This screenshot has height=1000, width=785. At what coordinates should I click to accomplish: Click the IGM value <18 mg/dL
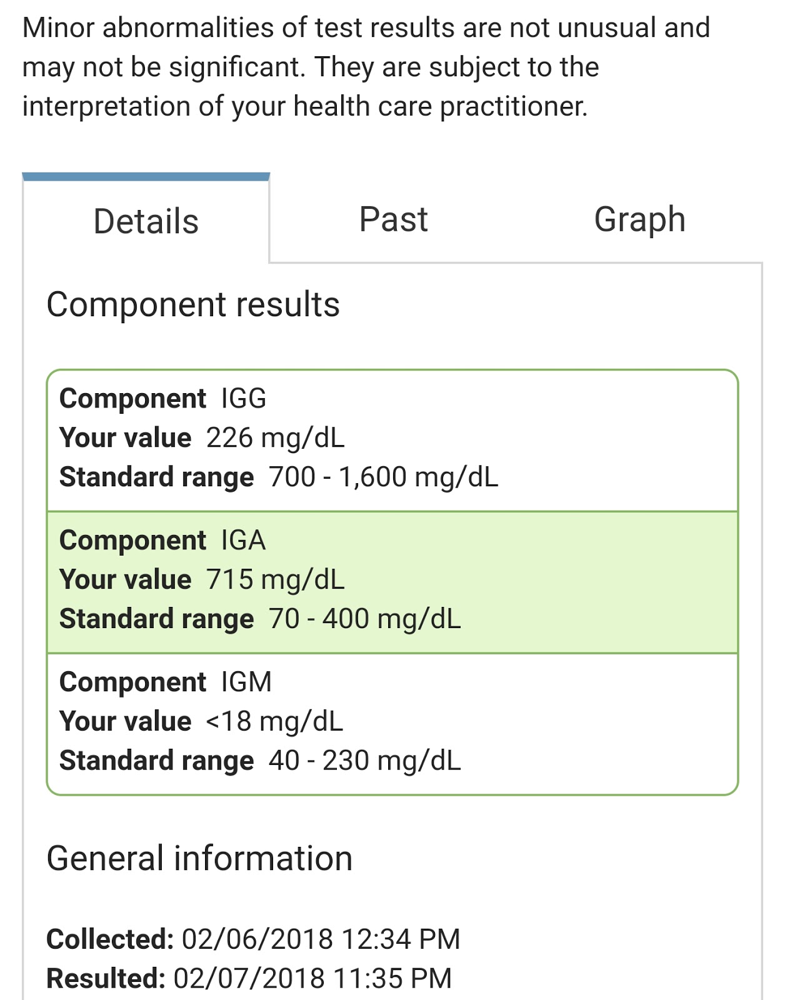click(x=274, y=722)
